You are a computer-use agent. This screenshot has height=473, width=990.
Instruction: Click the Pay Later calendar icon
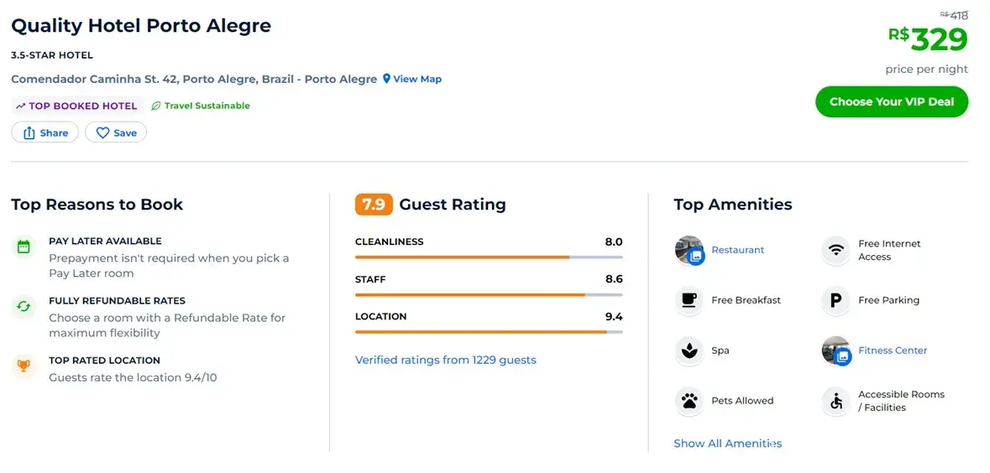(x=24, y=247)
